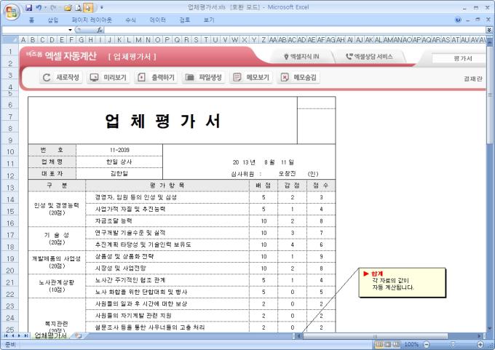Switch to Page Break Preview icon
The height and width of the screenshot is (350, 495).
(396, 344)
